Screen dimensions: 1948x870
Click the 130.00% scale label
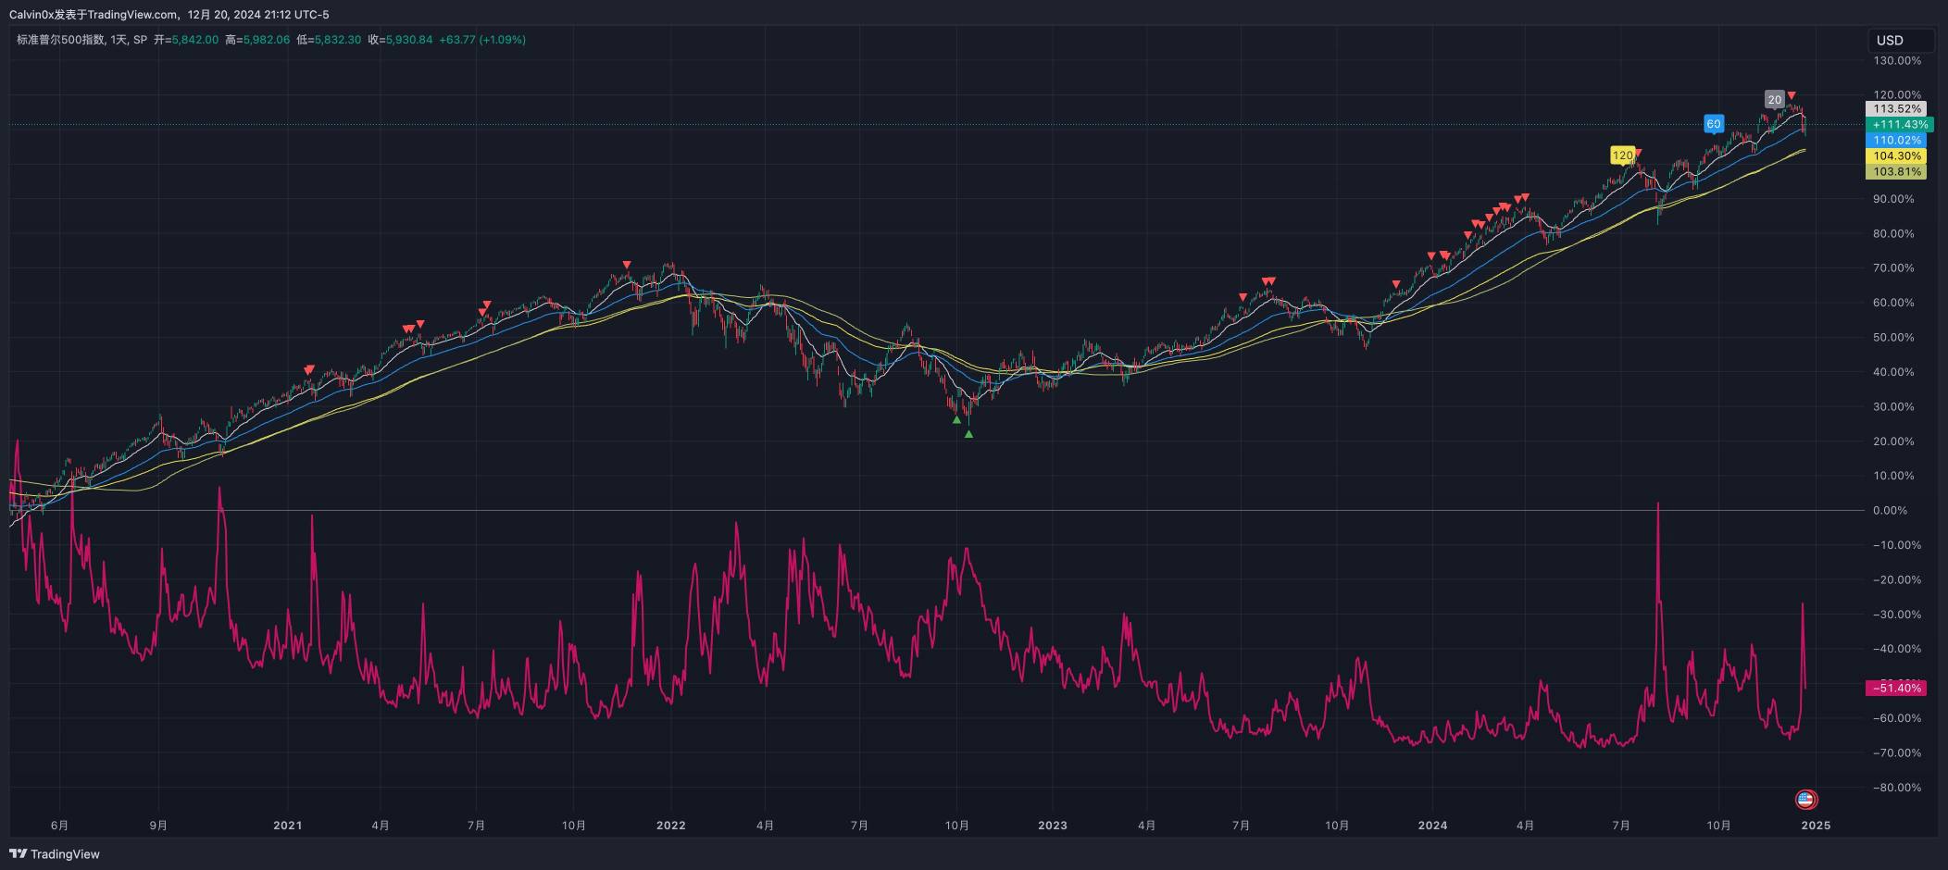click(1897, 60)
